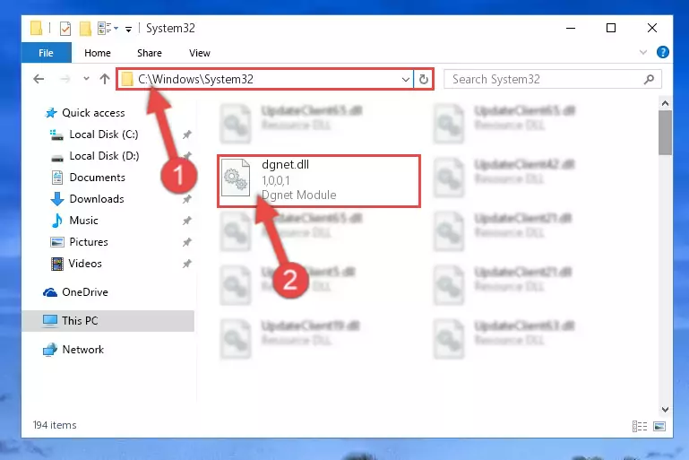
Task: Click the dgnet.dll gear file icon
Action: pyautogui.click(x=236, y=178)
